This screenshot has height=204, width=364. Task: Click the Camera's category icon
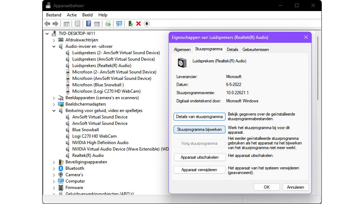pos(61,175)
